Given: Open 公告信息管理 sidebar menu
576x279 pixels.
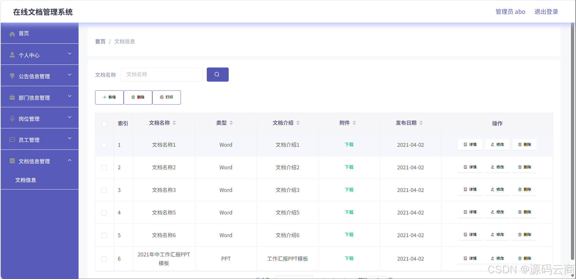Looking at the screenshot, I should pyautogui.click(x=39, y=76).
